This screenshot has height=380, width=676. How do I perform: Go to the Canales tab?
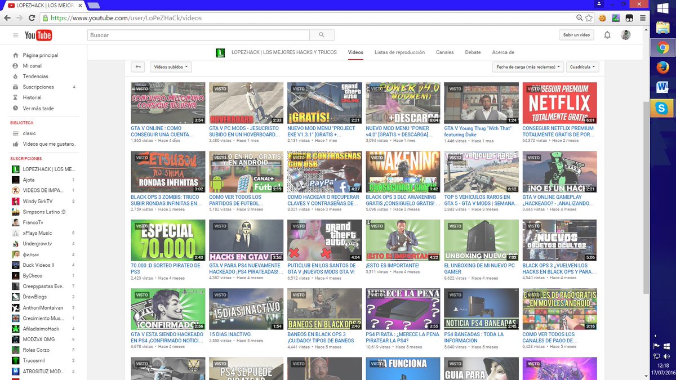(x=444, y=52)
